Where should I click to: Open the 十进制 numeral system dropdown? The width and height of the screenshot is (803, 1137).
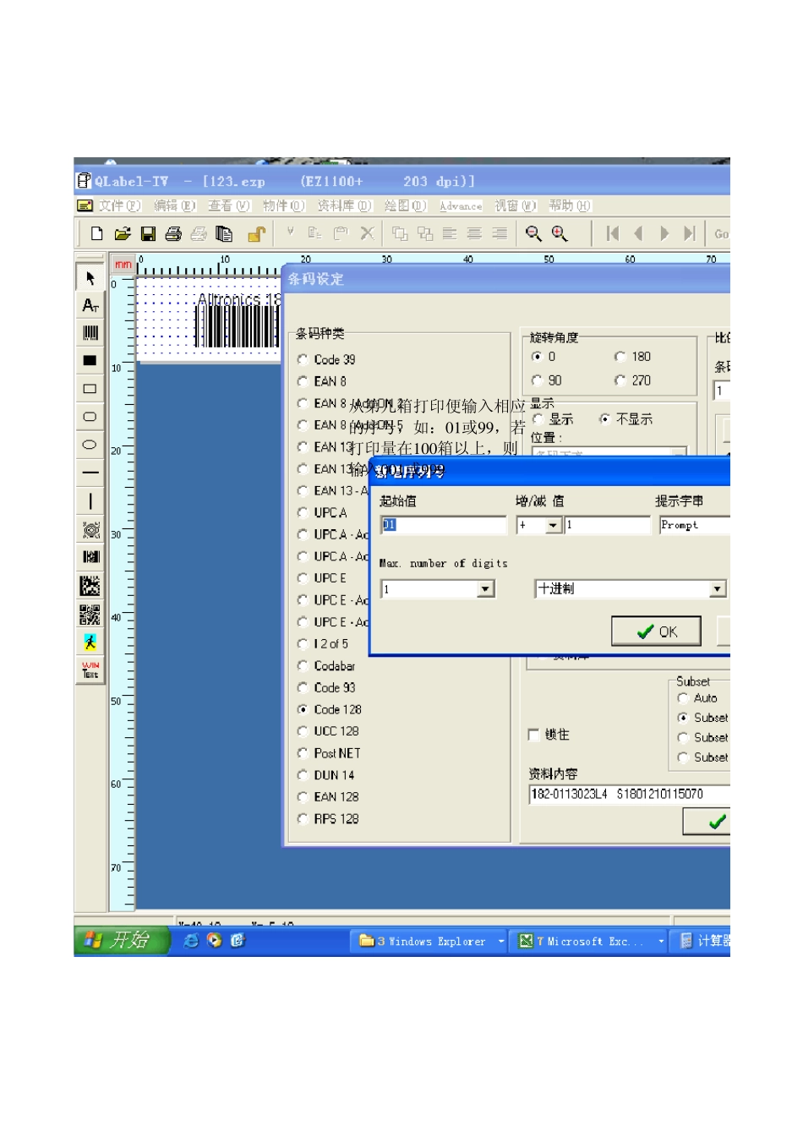[x=717, y=588]
